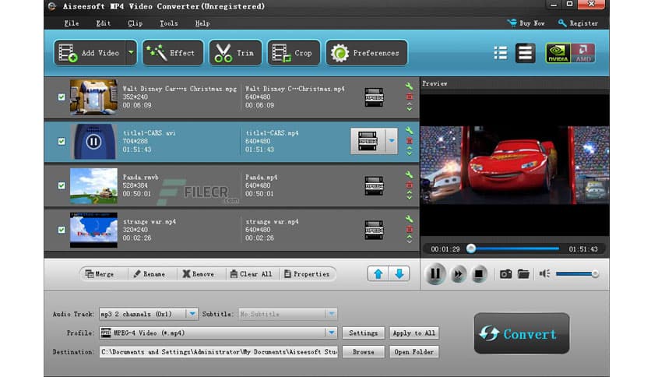Open the Audio Track dropdown

(x=149, y=314)
